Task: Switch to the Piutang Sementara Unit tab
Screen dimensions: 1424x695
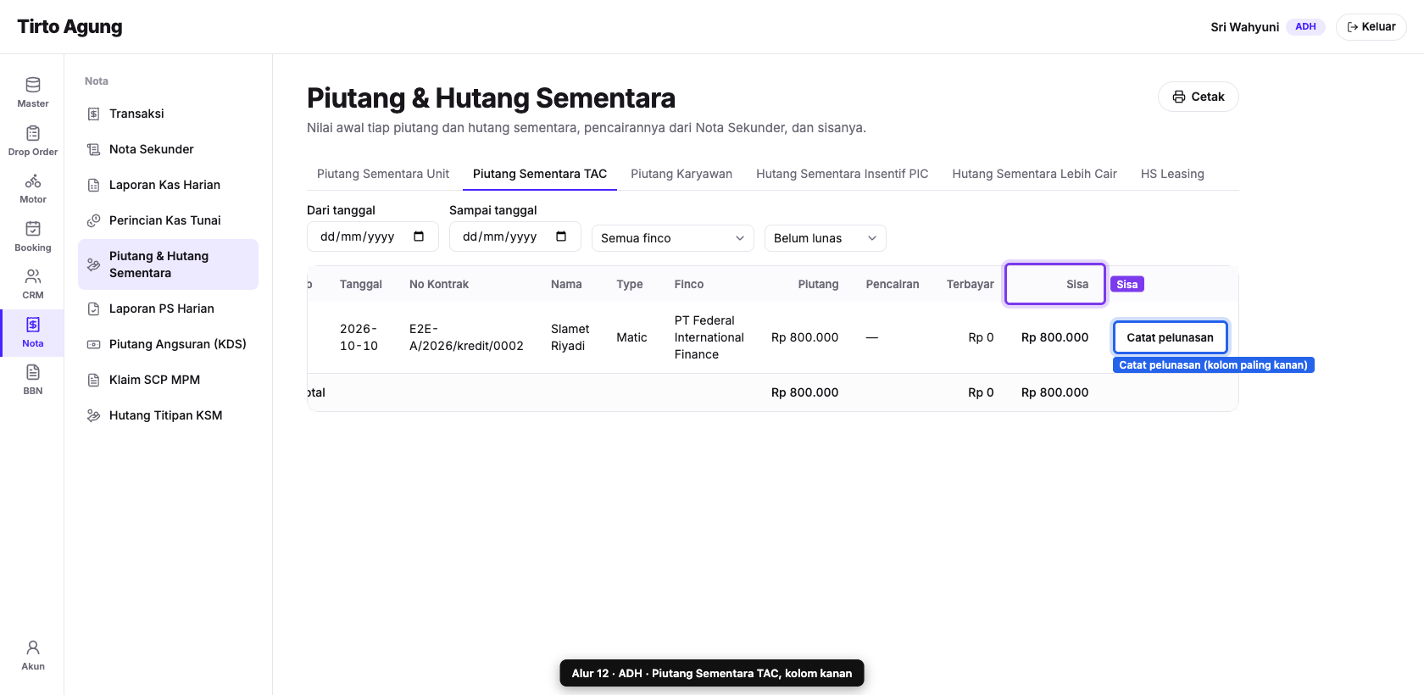Action: pos(383,174)
